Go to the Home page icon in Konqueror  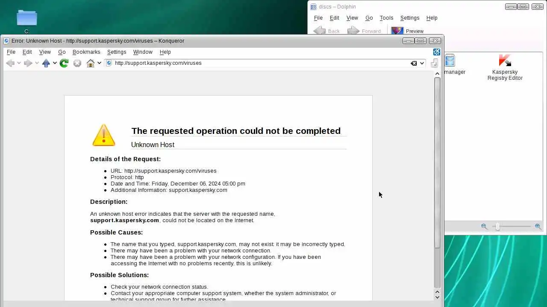tap(91, 63)
